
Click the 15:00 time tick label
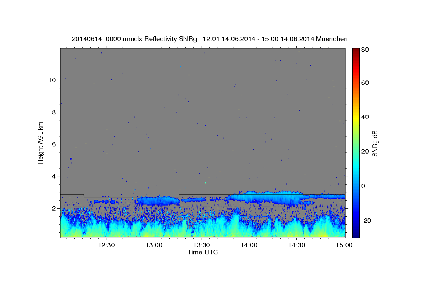tap(344, 245)
